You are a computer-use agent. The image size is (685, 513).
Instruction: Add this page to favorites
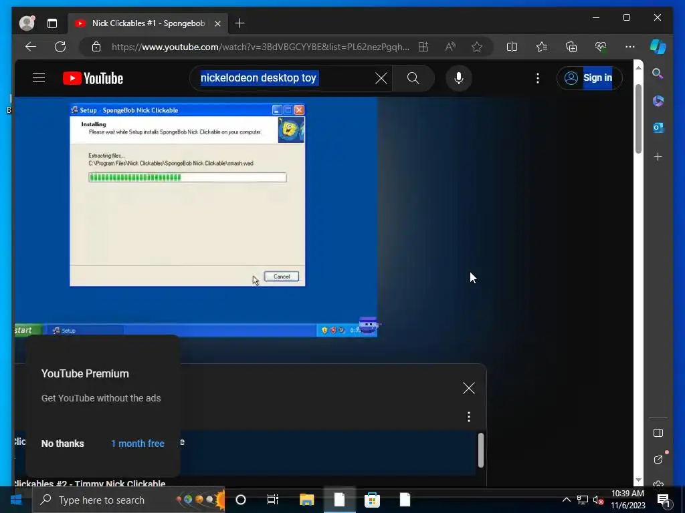pos(477,47)
